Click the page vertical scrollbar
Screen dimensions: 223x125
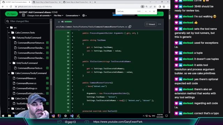169,17
